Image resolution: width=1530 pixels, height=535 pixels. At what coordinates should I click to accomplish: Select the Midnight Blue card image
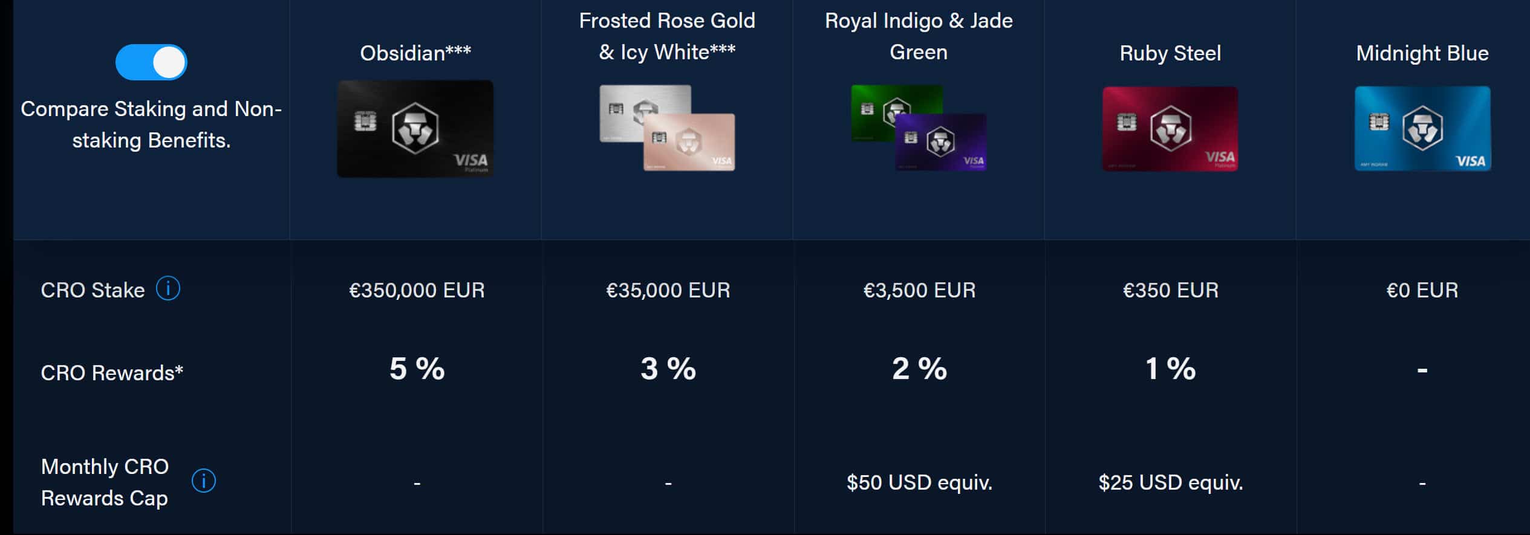pos(1422,128)
